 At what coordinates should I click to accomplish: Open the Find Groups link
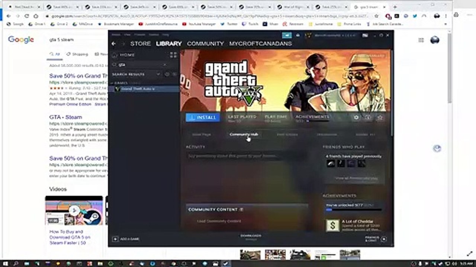point(287,134)
